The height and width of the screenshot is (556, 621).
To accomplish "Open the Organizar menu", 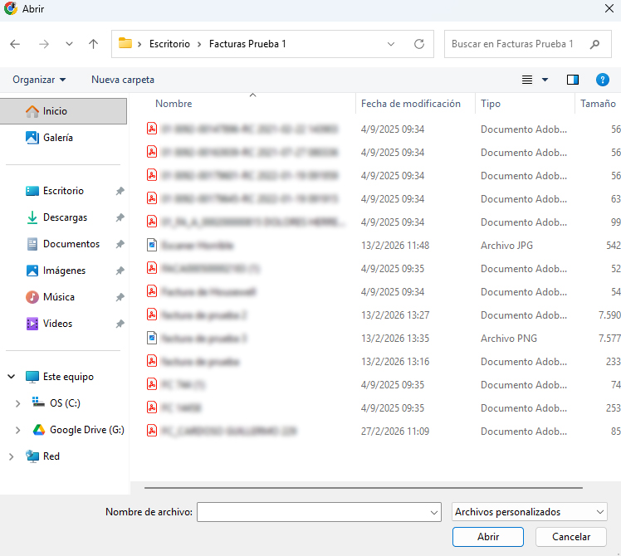I will pyautogui.click(x=39, y=80).
